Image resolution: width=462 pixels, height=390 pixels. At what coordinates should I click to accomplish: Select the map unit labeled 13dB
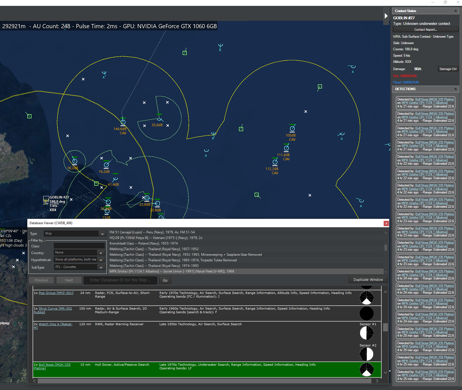coord(107,211)
